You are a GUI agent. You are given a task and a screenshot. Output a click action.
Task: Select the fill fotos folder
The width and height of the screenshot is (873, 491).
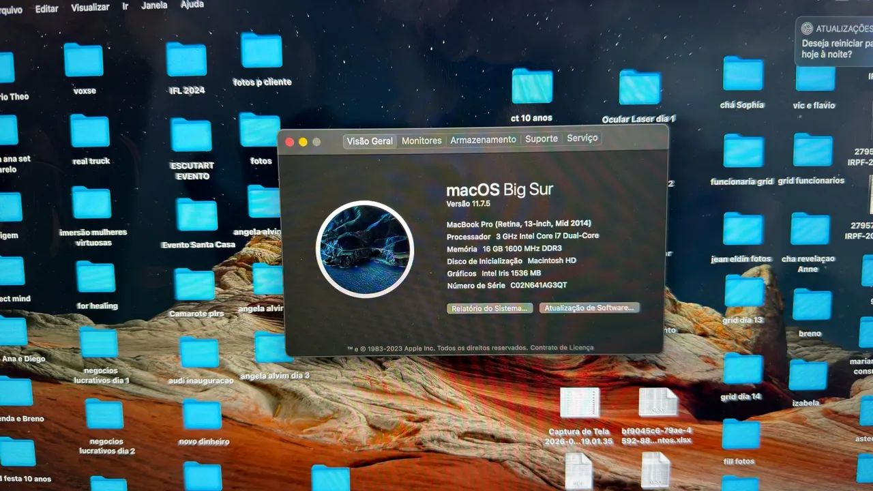pyautogui.click(x=741, y=435)
